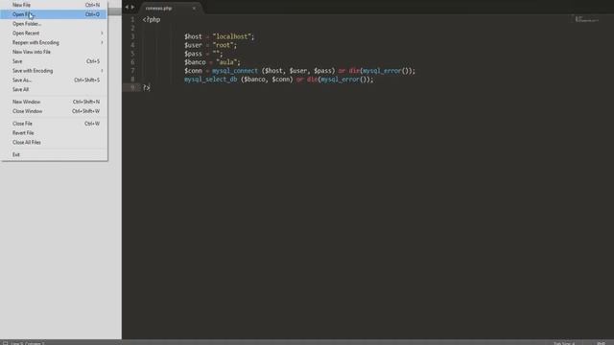The height and width of the screenshot is (345, 614).
Task: Click the <?php opening tag
Action: [152, 19]
